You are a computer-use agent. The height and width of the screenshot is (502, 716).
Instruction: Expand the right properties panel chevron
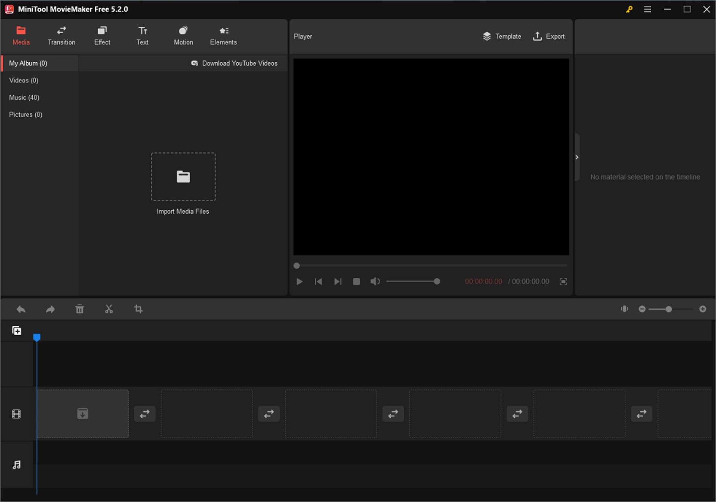click(x=577, y=157)
